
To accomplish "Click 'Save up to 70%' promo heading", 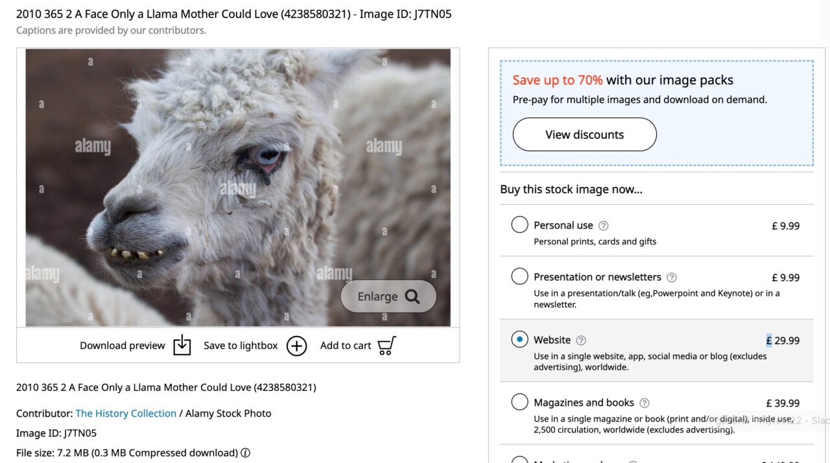I will point(558,80).
